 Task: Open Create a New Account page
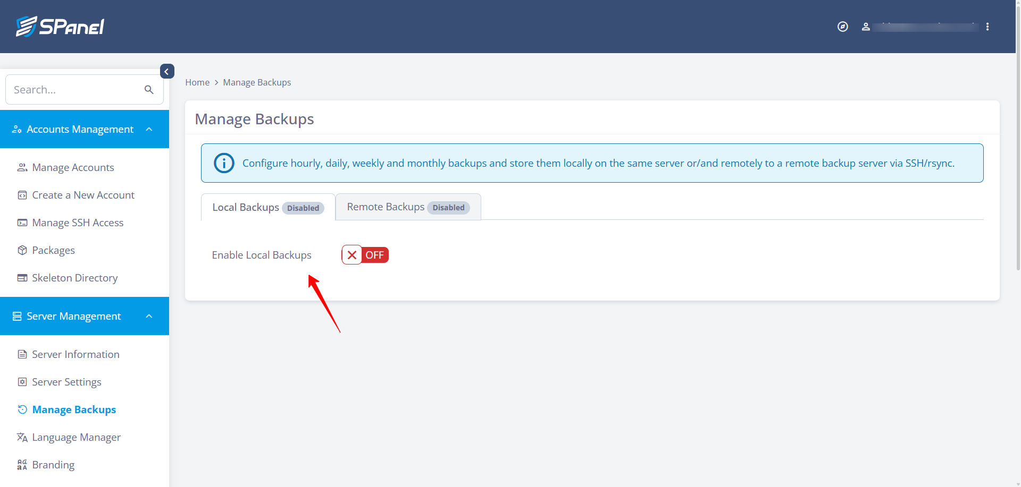[x=85, y=195]
